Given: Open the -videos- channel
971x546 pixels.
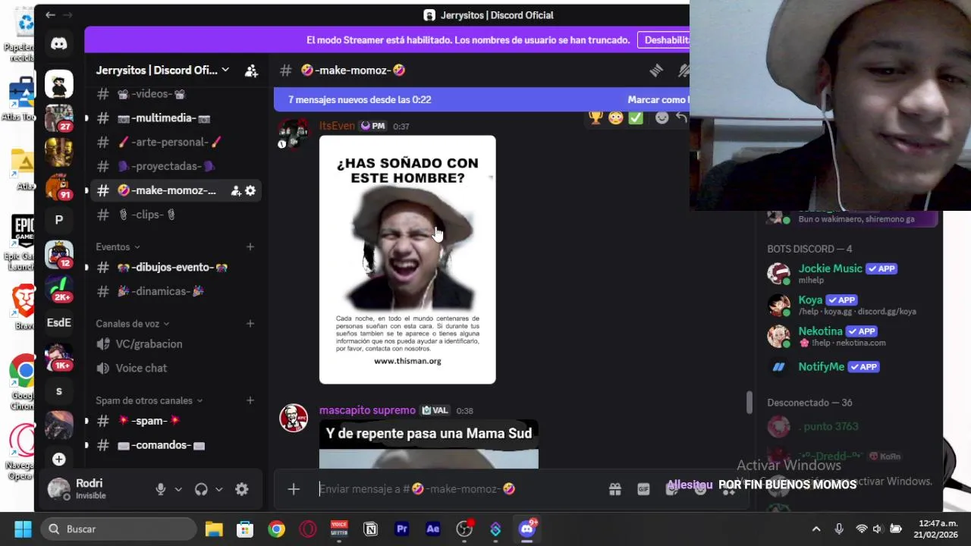Looking at the screenshot, I should (175, 94).
